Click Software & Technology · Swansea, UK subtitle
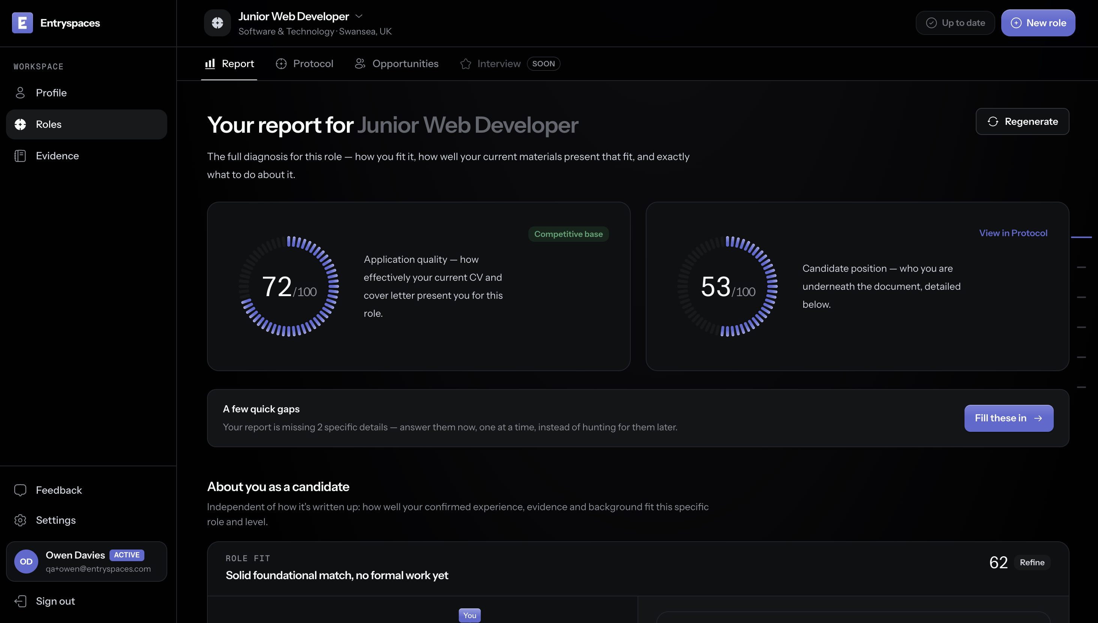1098x623 pixels. [315, 31]
